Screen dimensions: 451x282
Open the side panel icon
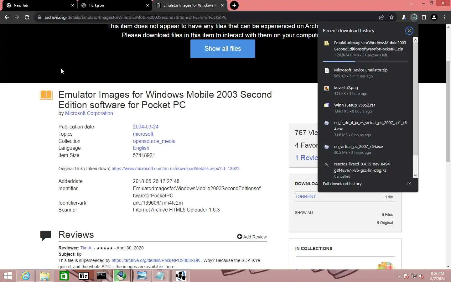coord(424,17)
